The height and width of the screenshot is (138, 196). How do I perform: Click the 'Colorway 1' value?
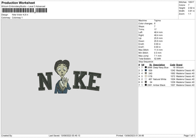[x=17, y=18]
